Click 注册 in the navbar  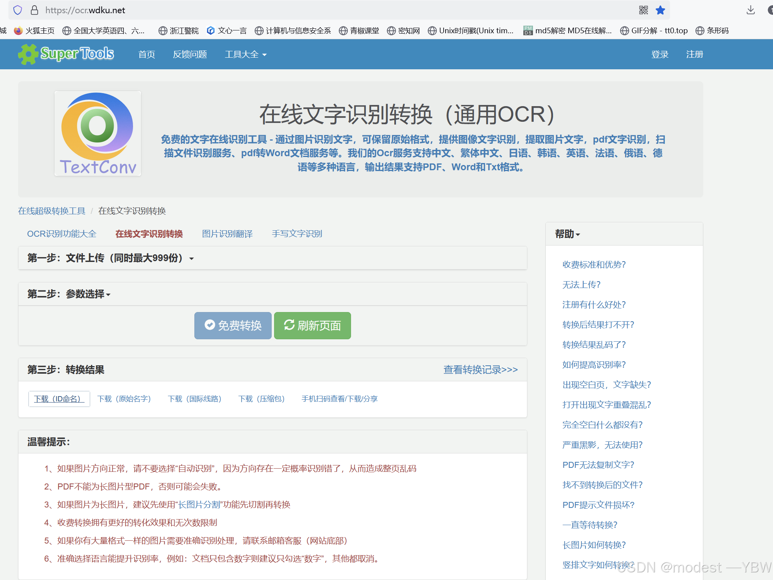click(x=694, y=54)
